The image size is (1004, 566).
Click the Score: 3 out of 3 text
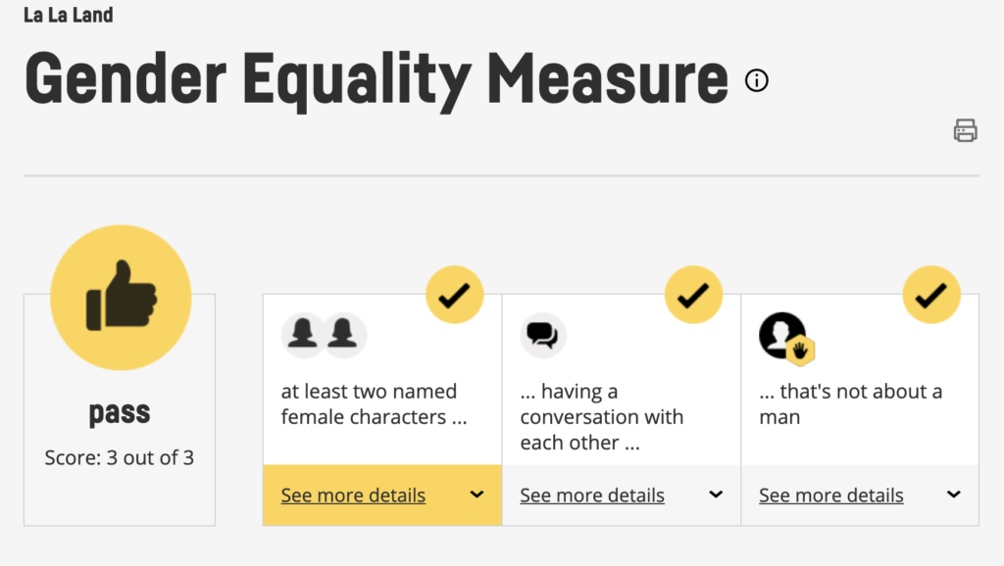point(119,458)
